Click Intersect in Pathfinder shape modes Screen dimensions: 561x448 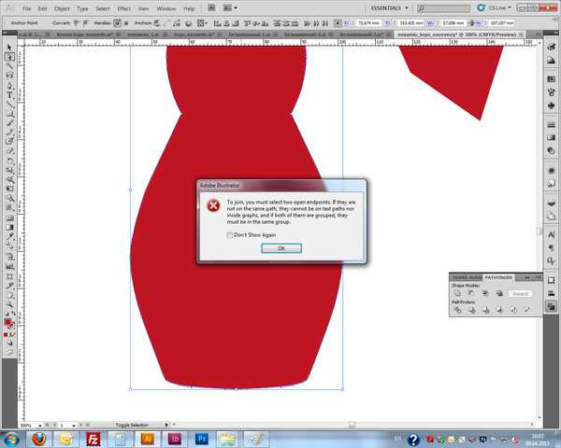[485, 294]
